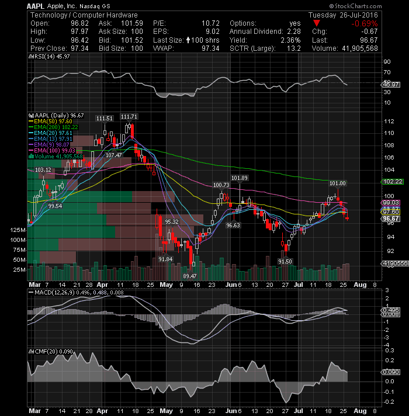Click the 99.54 price annotation
409x416 pixels.
pos(55,206)
